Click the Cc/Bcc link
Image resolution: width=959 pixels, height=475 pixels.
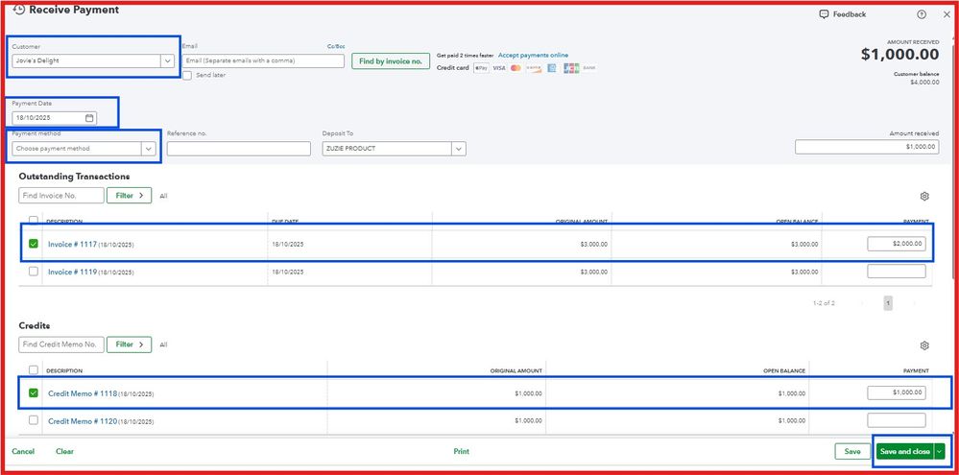[336, 46]
